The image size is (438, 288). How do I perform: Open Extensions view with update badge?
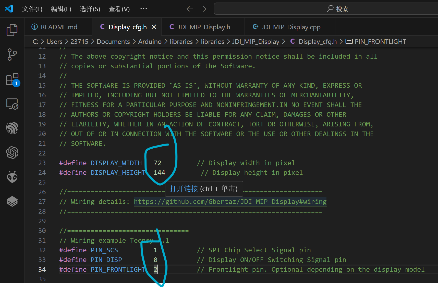pyautogui.click(x=13, y=79)
